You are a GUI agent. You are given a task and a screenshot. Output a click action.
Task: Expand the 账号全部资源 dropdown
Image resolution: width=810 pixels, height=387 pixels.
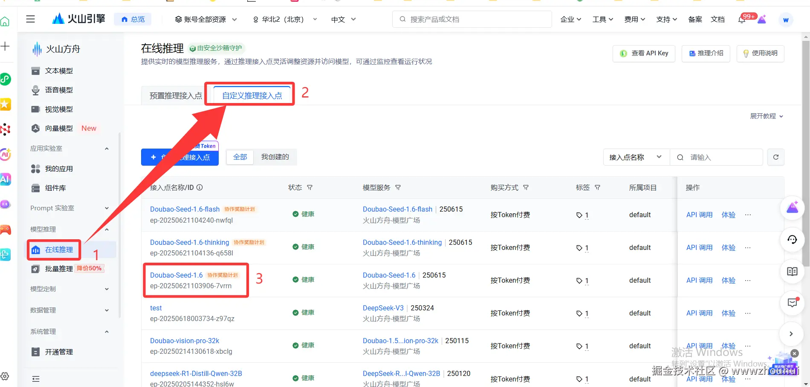click(x=206, y=19)
